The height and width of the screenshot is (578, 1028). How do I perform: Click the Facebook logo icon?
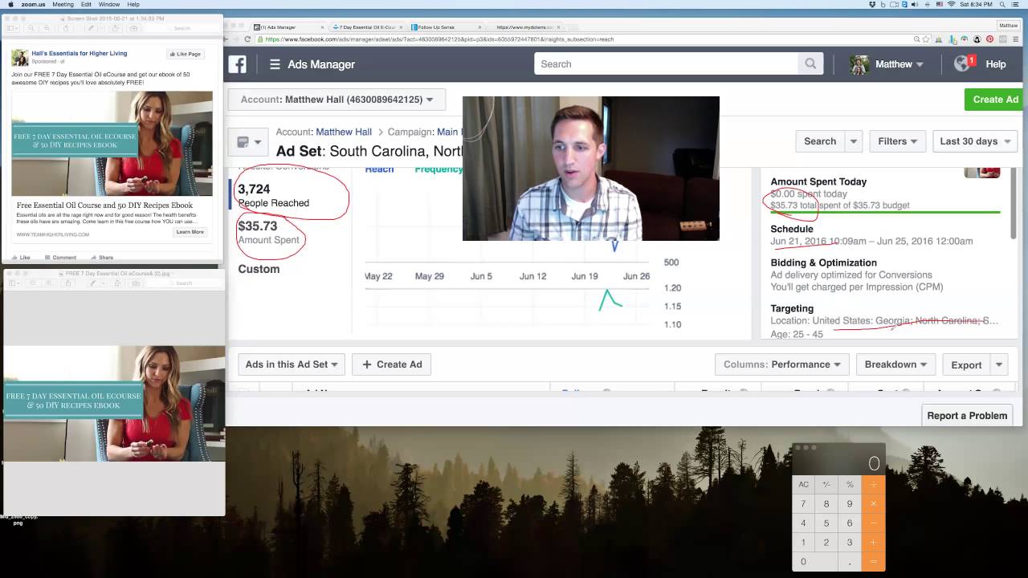pyautogui.click(x=238, y=64)
